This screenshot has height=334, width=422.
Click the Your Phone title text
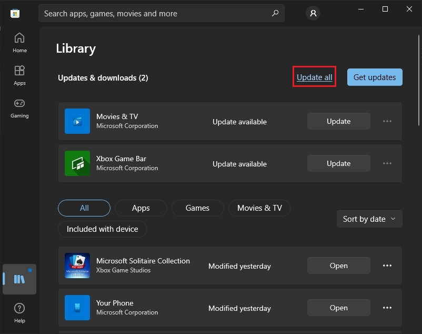115,303
